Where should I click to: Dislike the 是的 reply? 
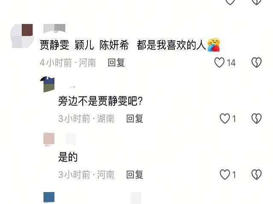(x=256, y=175)
